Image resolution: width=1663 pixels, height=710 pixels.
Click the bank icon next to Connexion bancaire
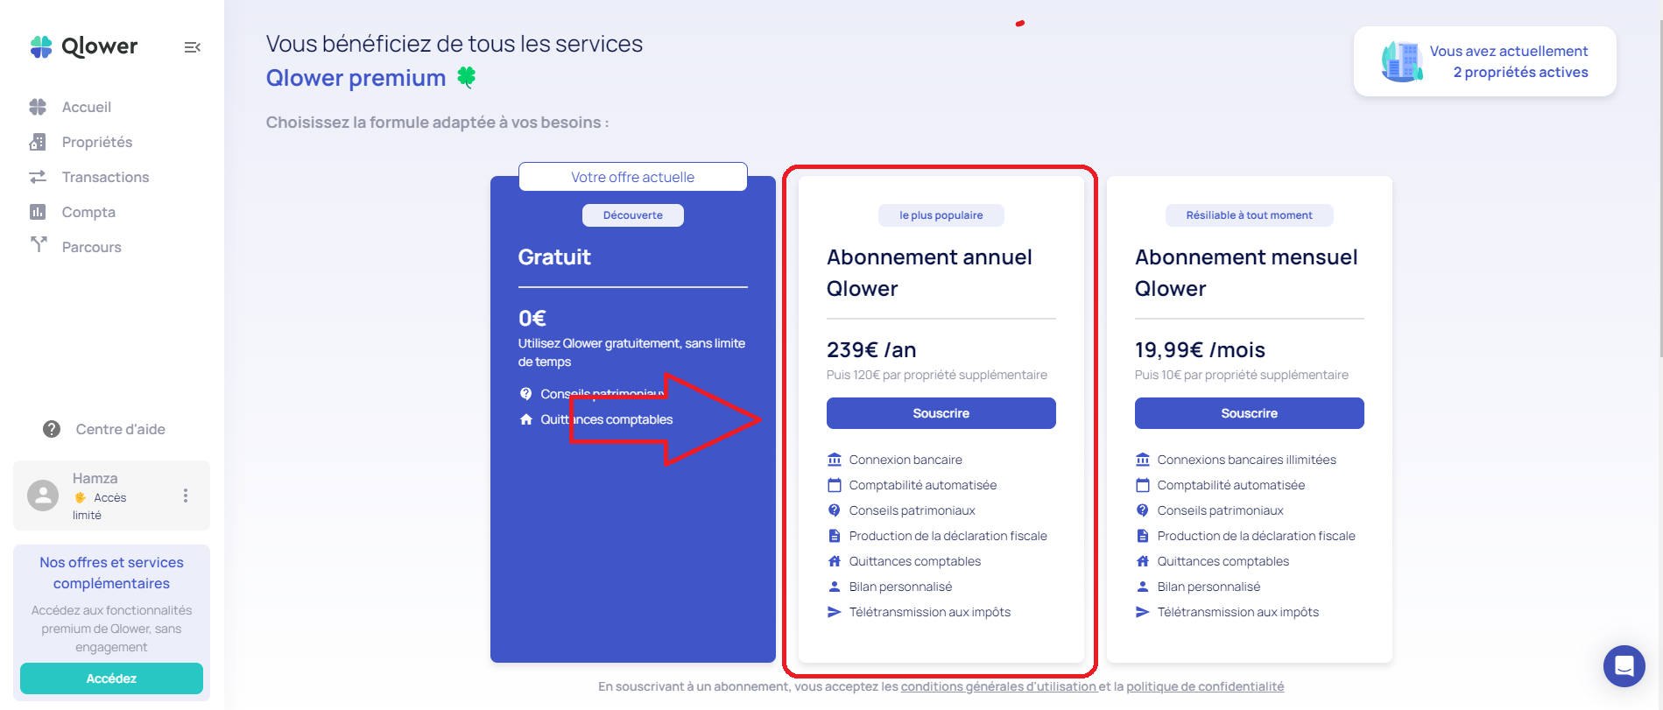[x=835, y=460]
